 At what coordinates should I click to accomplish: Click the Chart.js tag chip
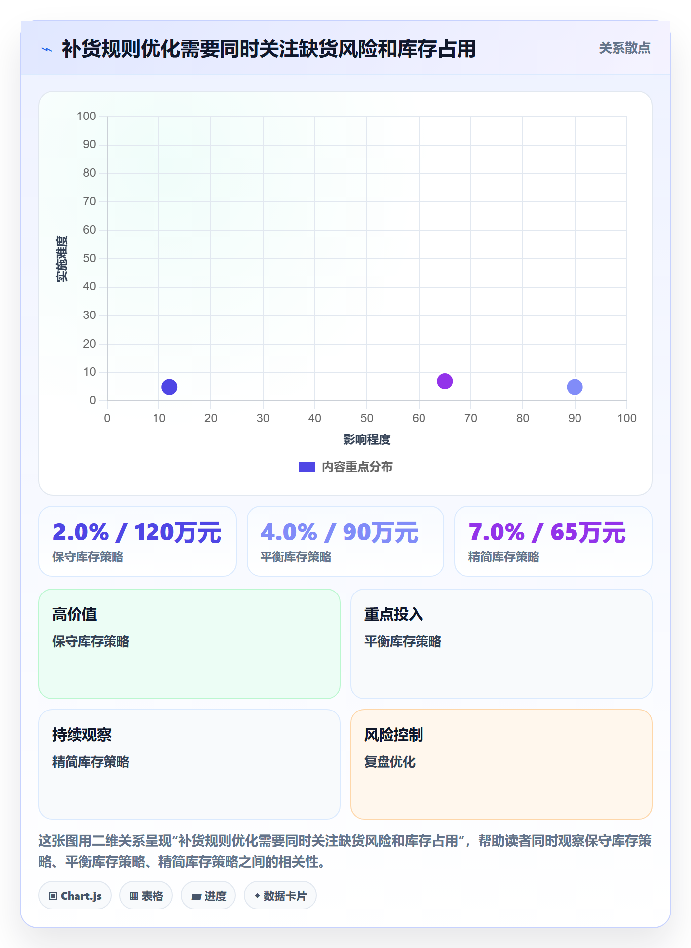pyautogui.click(x=75, y=896)
